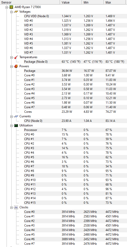Click the Max column header
127x247 pixels.
(115, 2)
